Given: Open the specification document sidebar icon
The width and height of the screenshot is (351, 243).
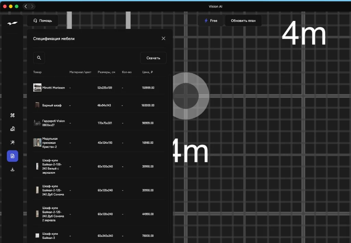Looking at the screenshot, I should click(x=13, y=156).
